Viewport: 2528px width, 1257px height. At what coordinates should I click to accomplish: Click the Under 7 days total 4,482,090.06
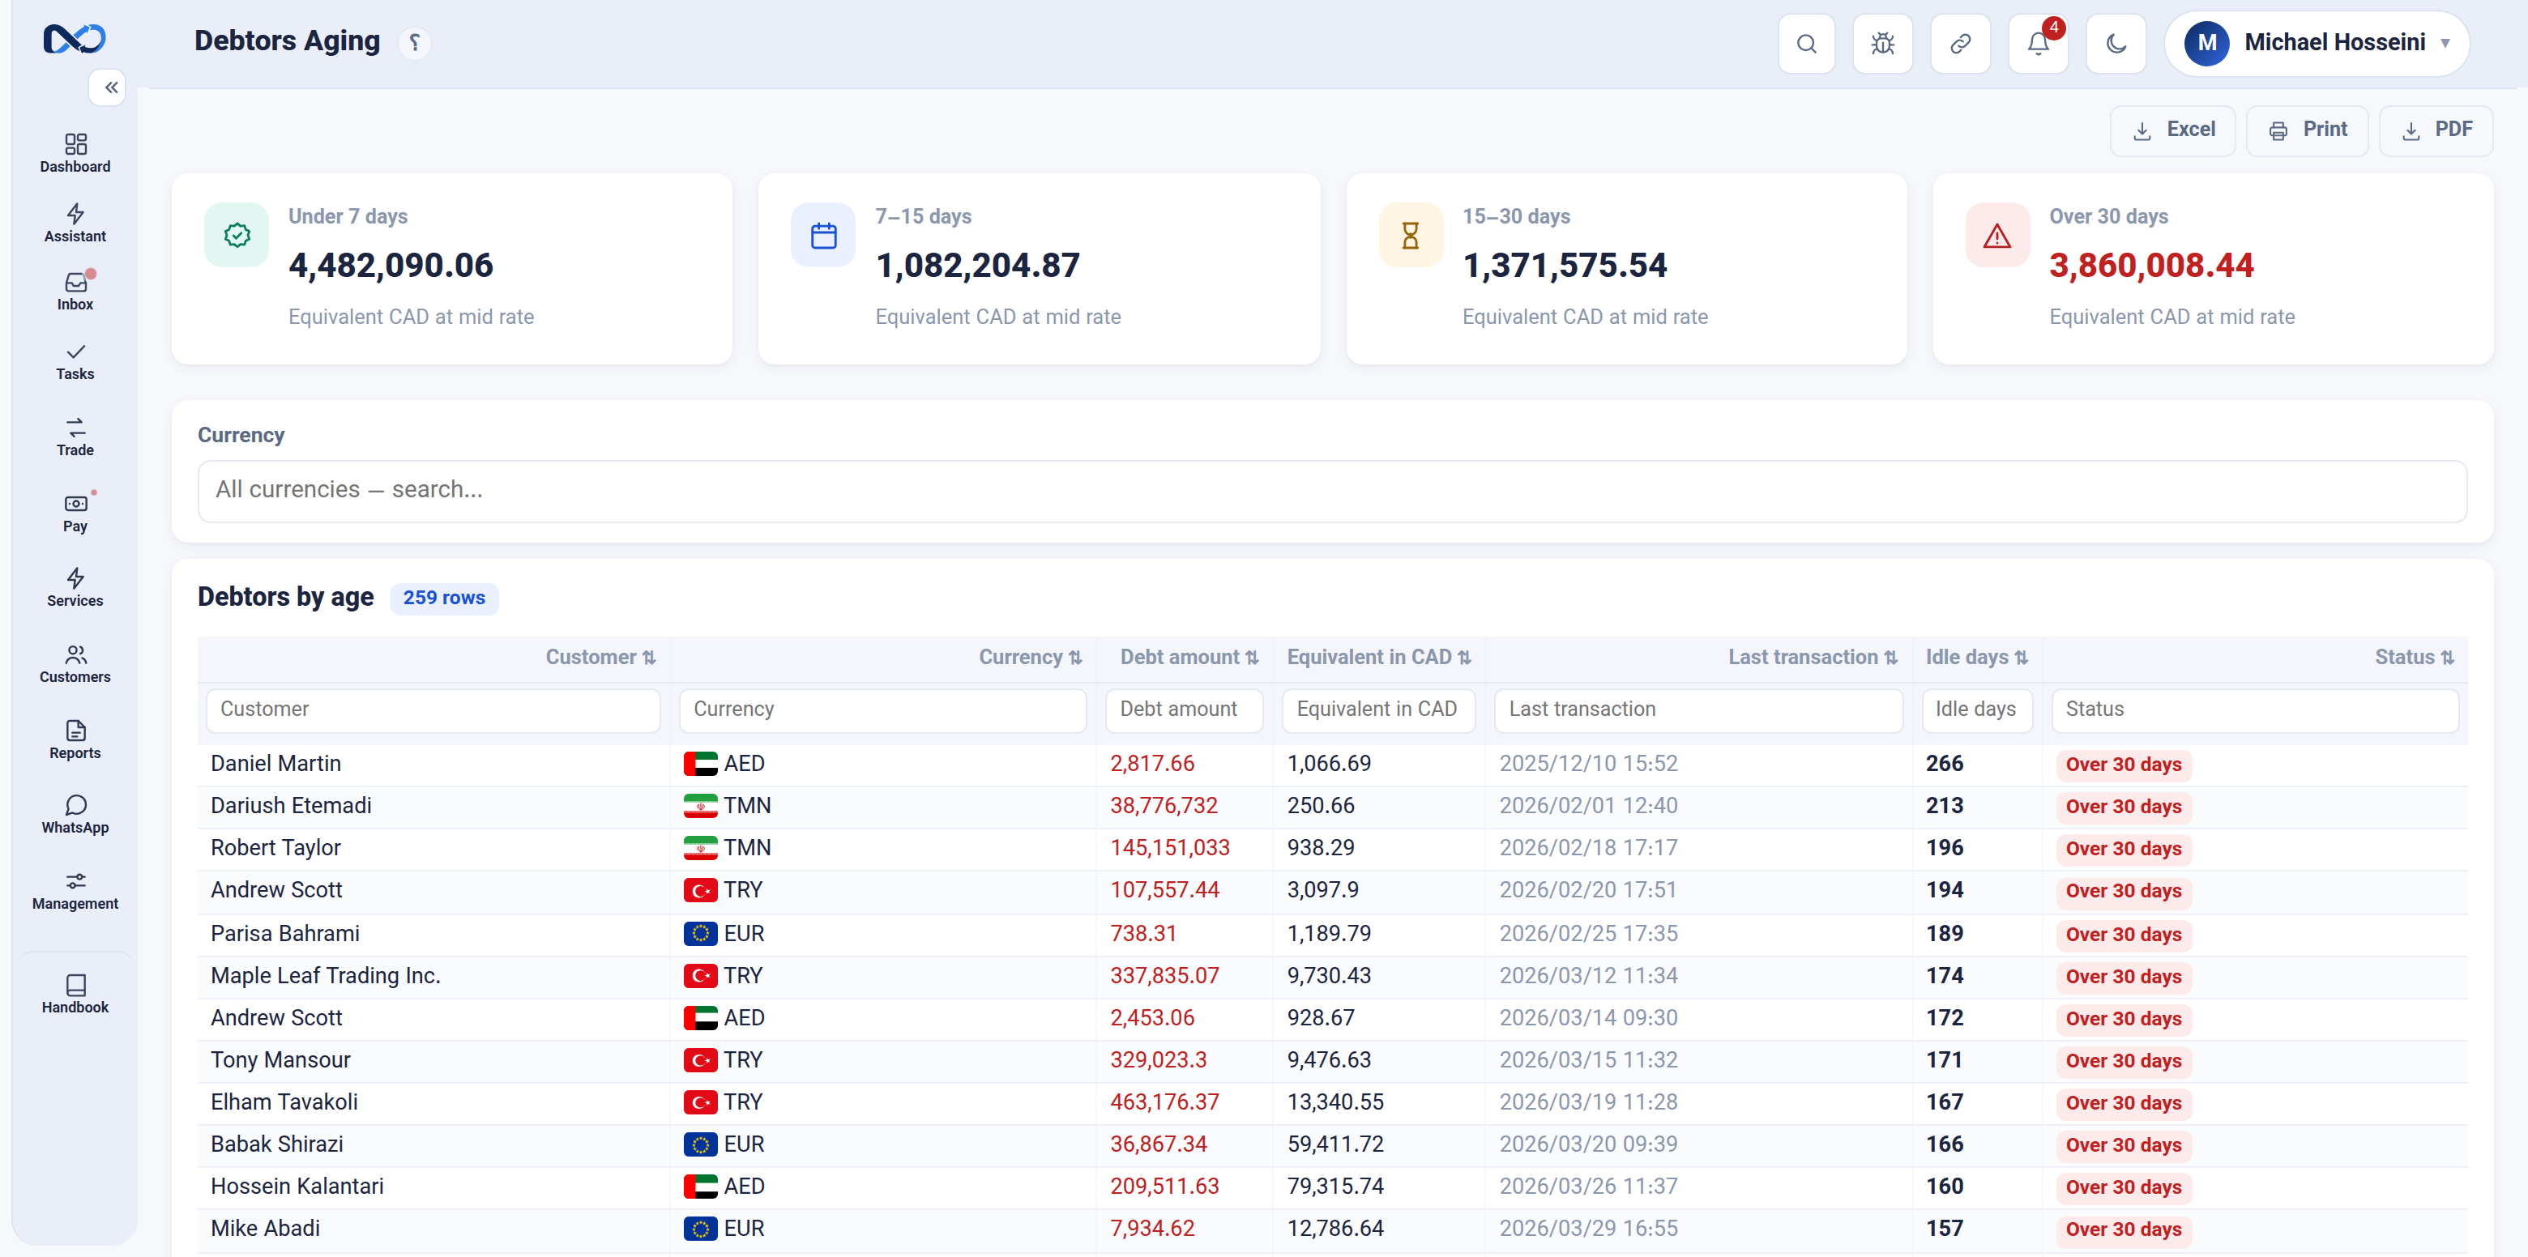[x=391, y=265]
